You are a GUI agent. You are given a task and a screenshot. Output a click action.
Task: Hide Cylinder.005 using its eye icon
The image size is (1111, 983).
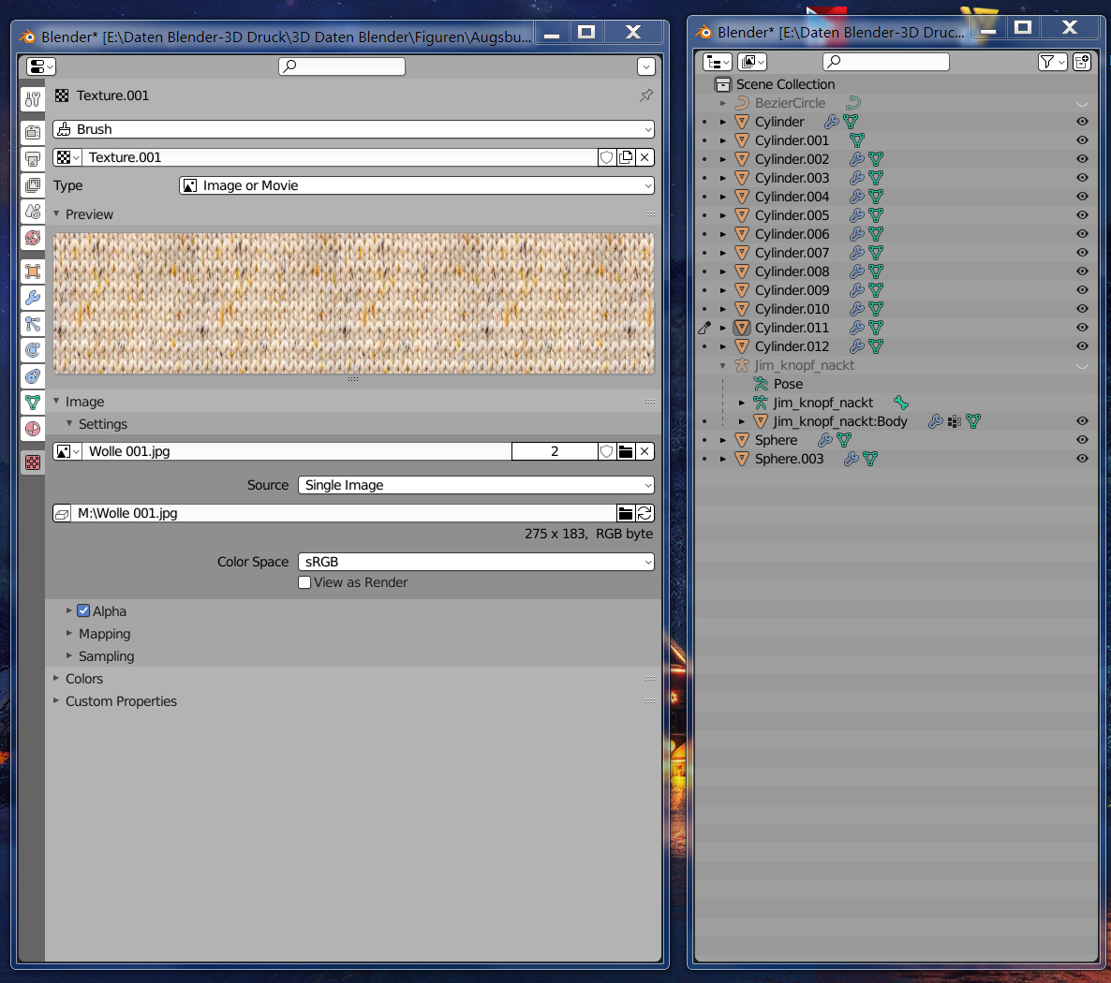tap(1082, 215)
